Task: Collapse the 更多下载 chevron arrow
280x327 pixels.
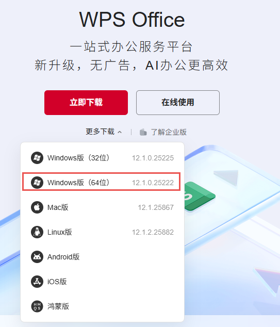Action: click(x=120, y=132)
